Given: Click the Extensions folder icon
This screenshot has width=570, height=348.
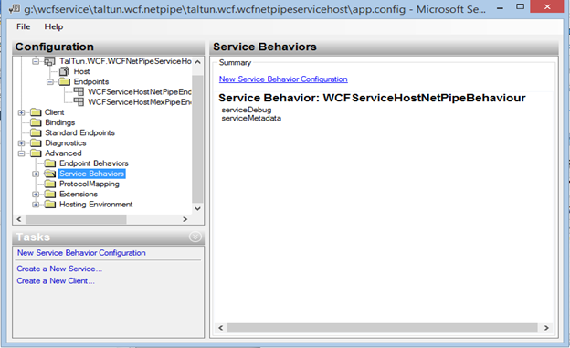Looking at the screenshot, I should 50,194.
